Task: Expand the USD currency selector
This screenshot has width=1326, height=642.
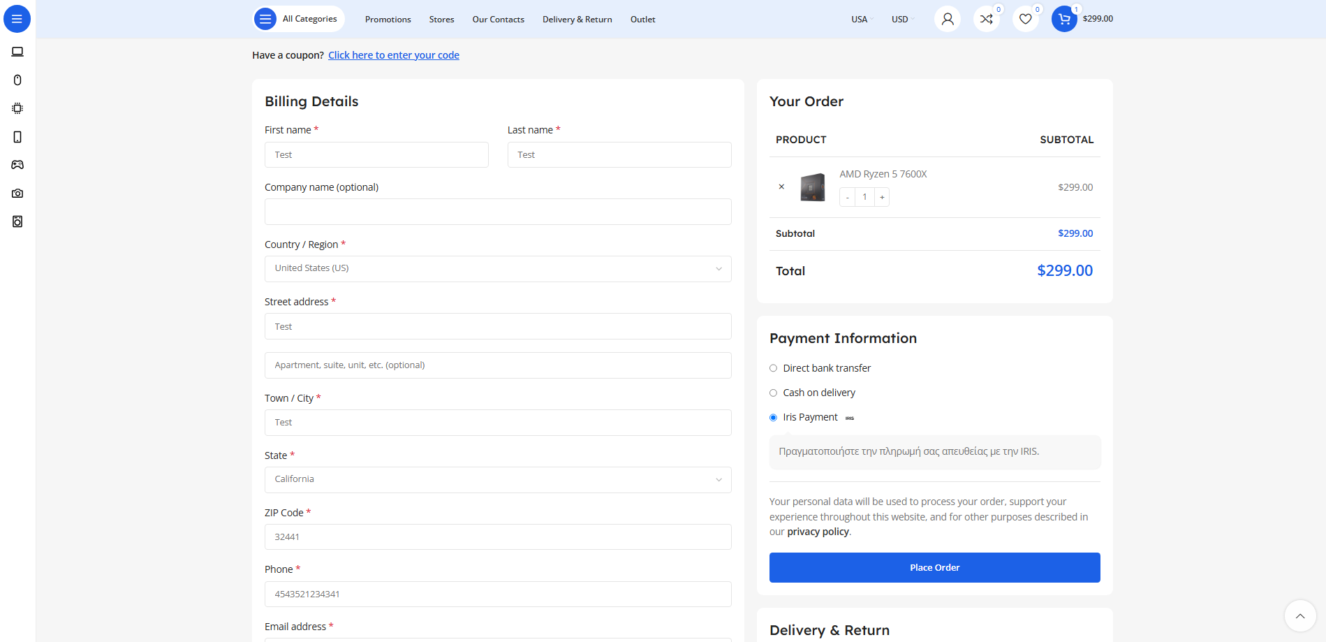Action: point(902,20)
